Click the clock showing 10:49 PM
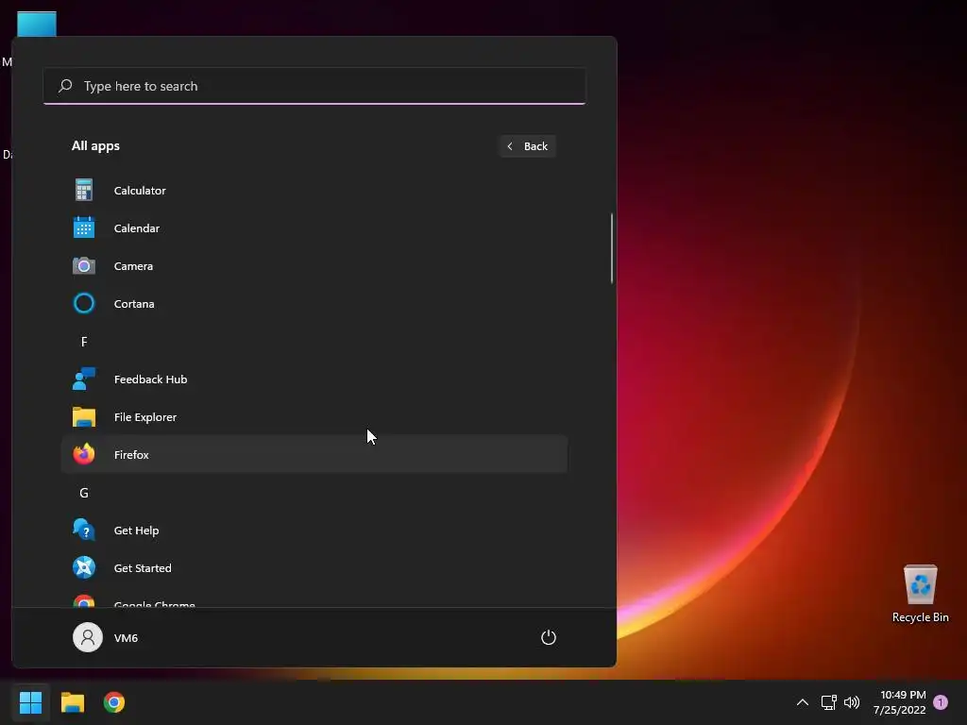Viewport: 967px width, 725px height. coord(902,695)
